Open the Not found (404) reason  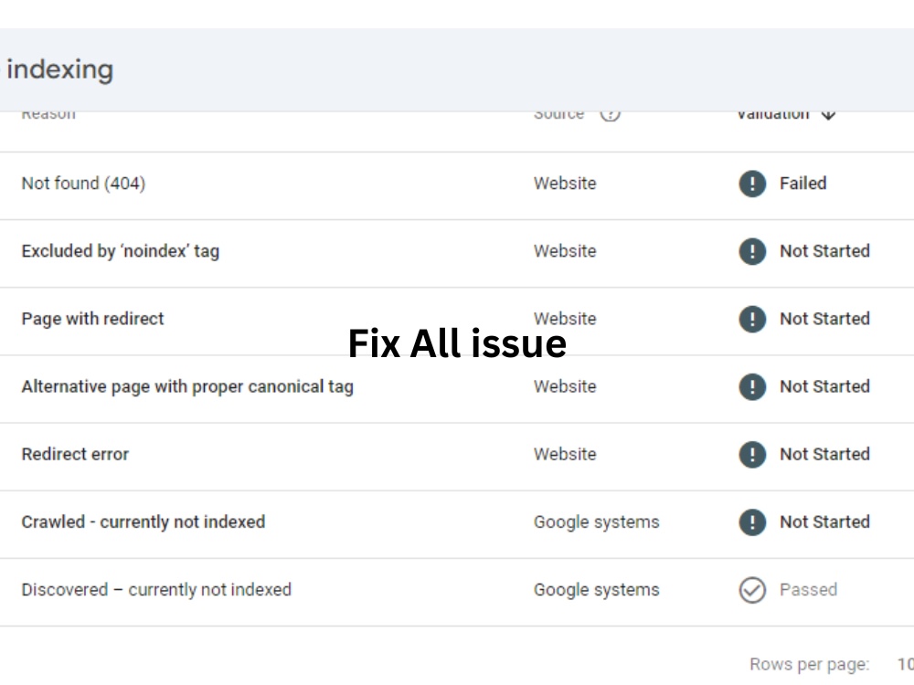pyautogui.click(x=83, y=184)
